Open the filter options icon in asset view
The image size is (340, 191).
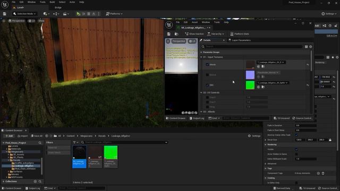click(x=75, y=142)
